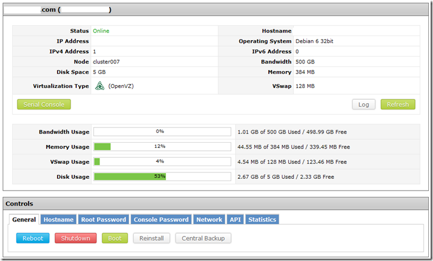Click the Debian 6 32bit value

coord(314,41)
